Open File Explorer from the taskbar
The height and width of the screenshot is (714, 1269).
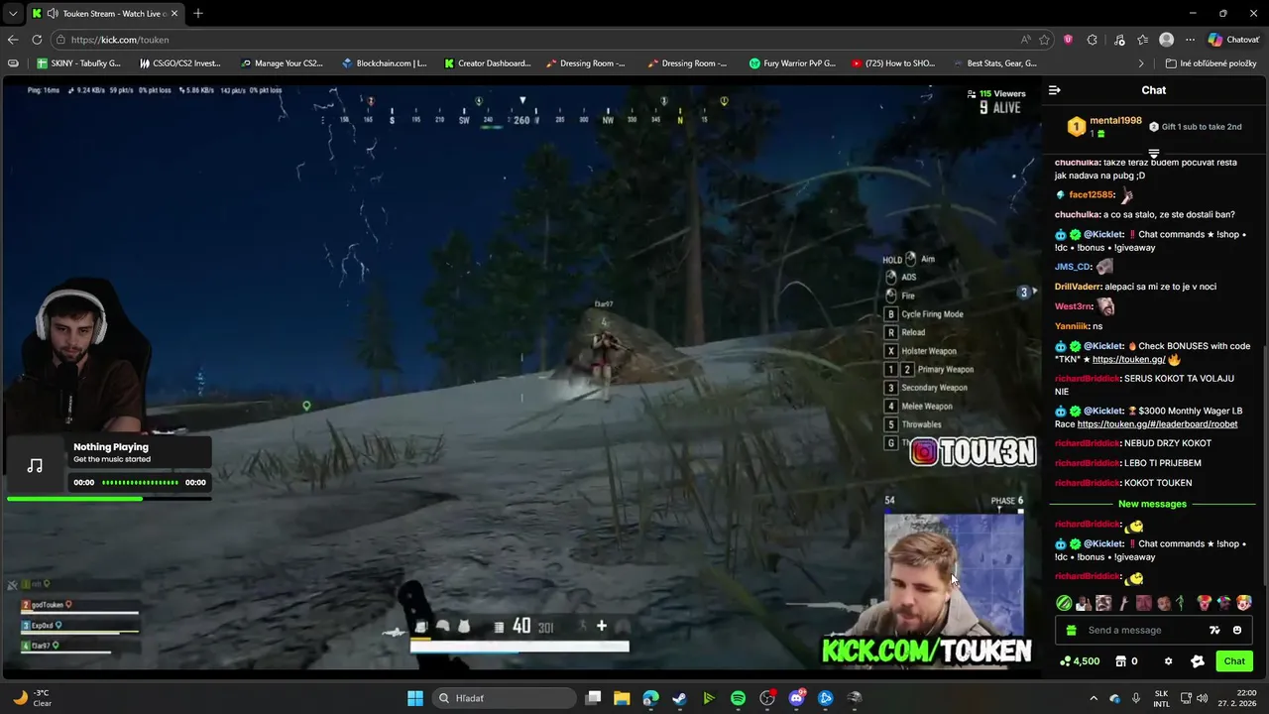point(622,698)
